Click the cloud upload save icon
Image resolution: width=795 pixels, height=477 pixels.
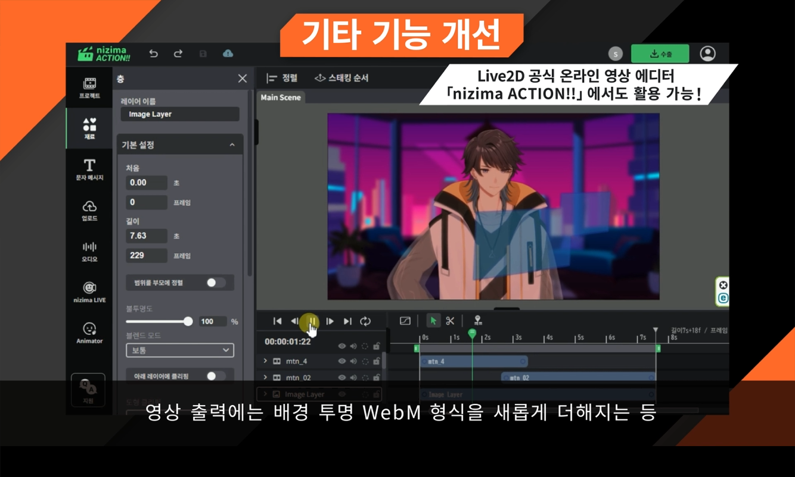[x=228, y=54]
